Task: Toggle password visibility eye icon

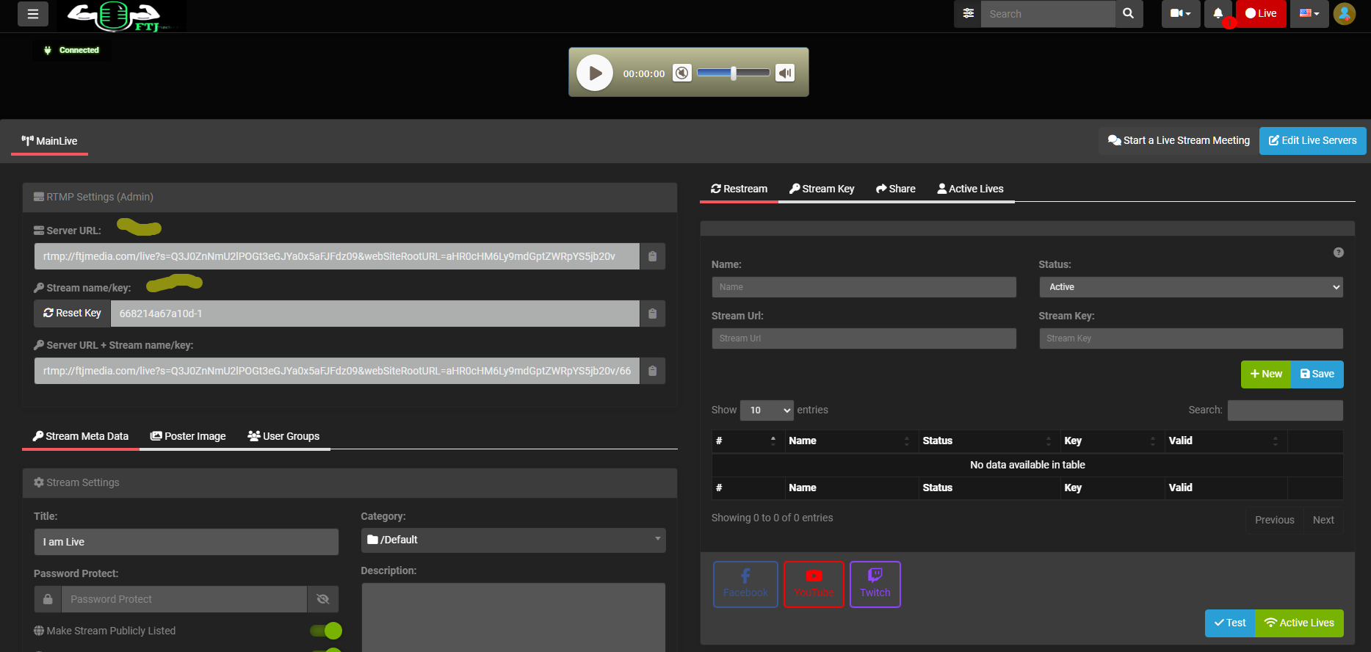Action: click(322, 599)
